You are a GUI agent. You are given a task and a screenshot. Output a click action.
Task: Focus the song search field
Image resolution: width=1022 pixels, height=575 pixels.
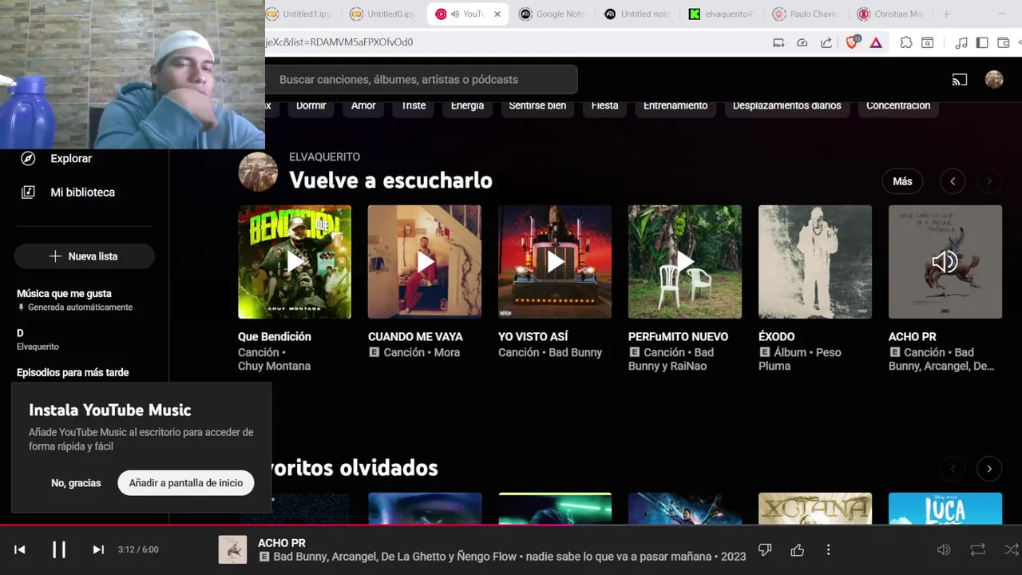coord(422,79)
